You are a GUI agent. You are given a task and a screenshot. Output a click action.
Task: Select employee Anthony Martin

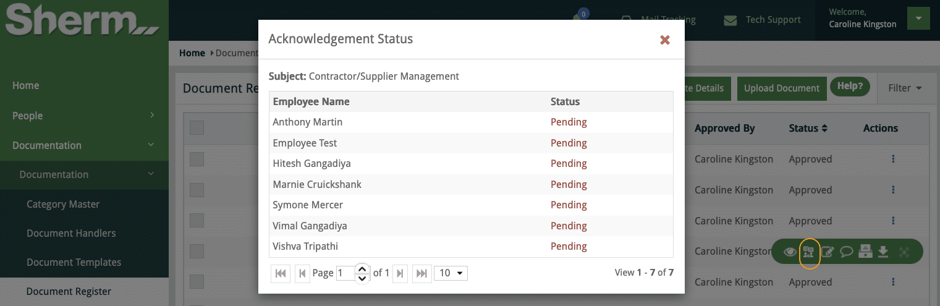(x=307, y=122)
